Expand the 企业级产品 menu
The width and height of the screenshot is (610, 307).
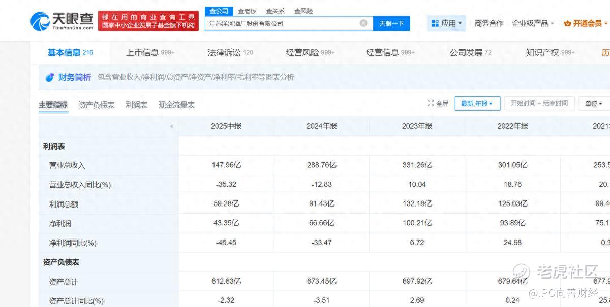pos(533,23)
